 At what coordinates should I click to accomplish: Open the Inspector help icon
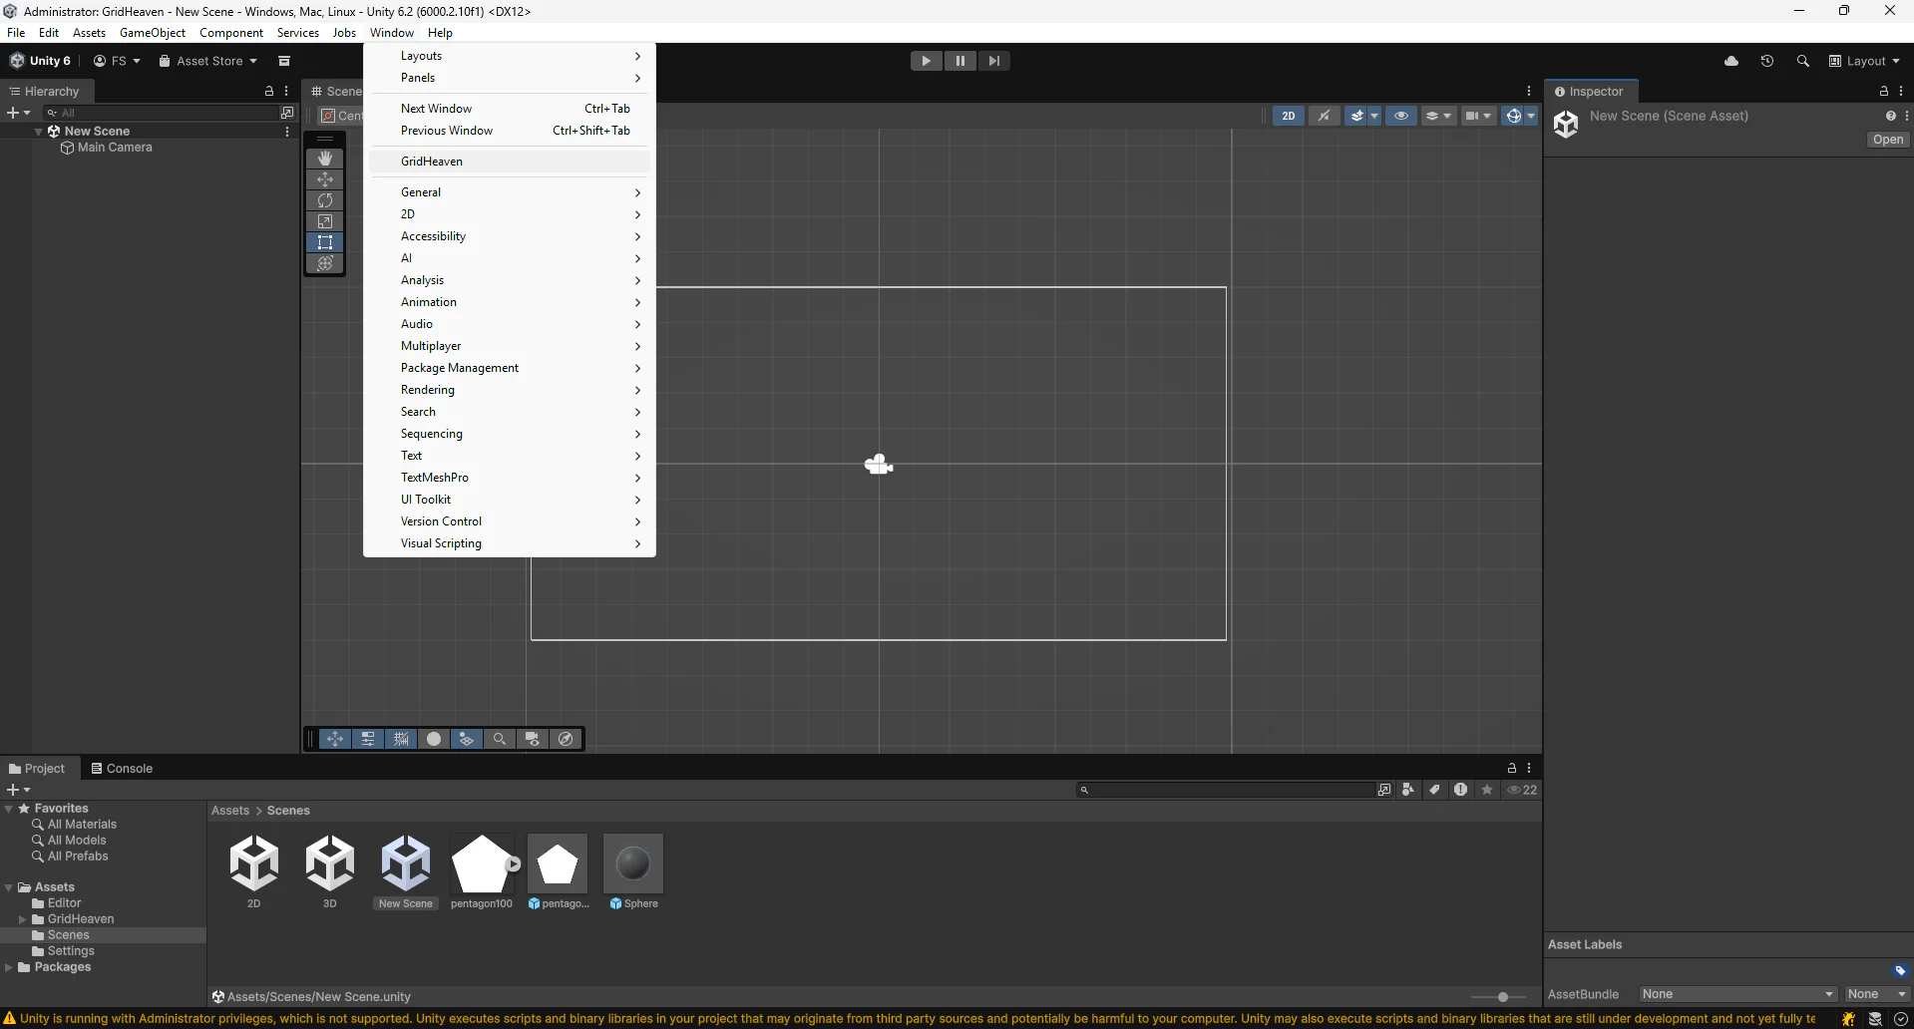point(1891,116)
